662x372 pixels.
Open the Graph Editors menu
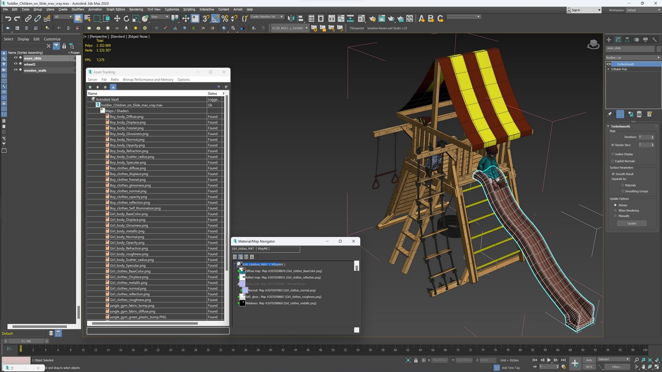[x=116, y=9]
